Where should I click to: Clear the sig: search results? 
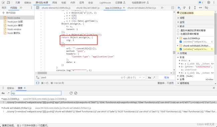click(76, 93)
